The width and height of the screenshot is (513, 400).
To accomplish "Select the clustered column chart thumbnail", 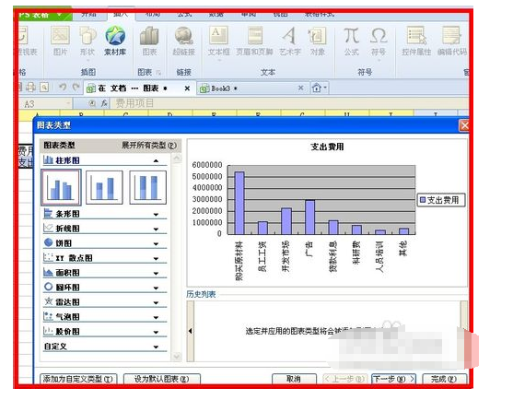I will click(61, 187).
